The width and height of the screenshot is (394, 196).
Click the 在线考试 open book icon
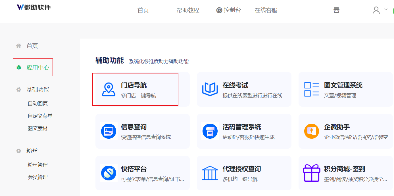[210, 89]
